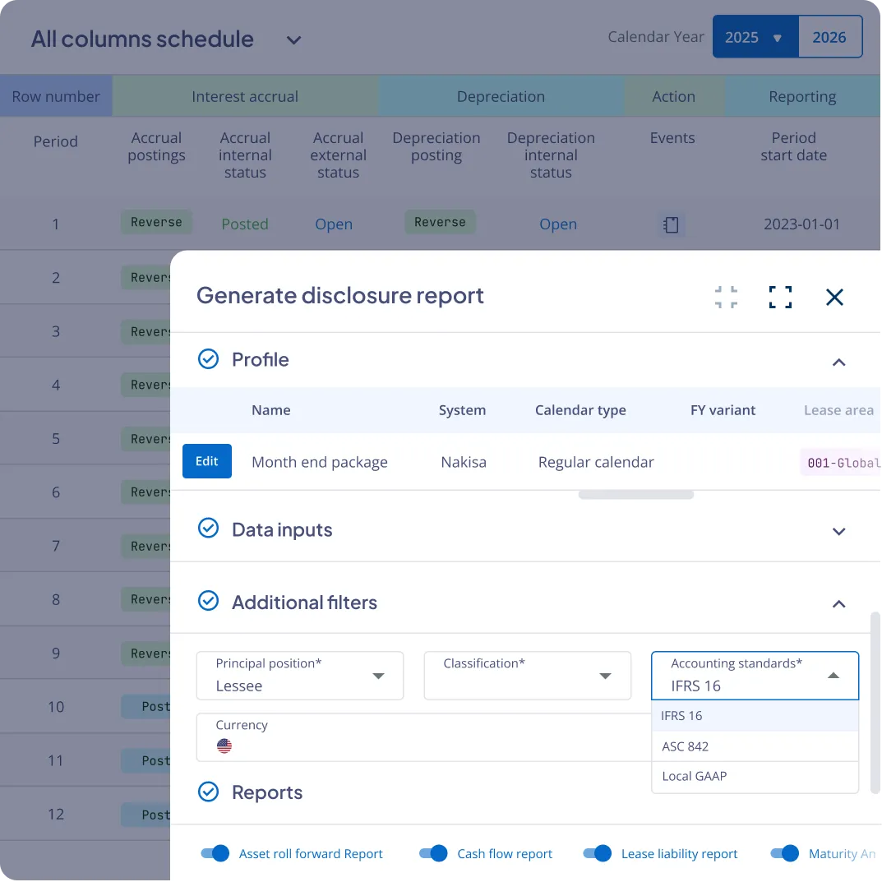
Task: Click Open accrual external status in row 1
Action: (x=334, y=224)
